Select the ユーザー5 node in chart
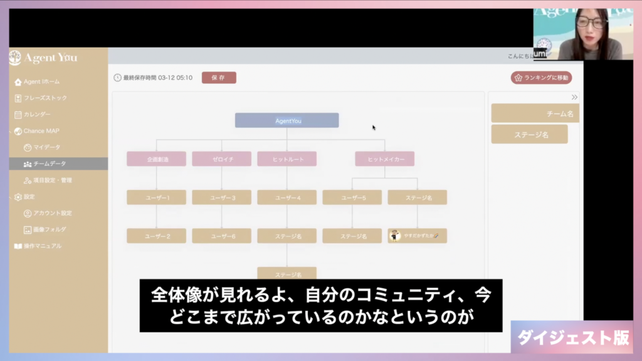This screenshot has width=642, height=361. [352, 197]
